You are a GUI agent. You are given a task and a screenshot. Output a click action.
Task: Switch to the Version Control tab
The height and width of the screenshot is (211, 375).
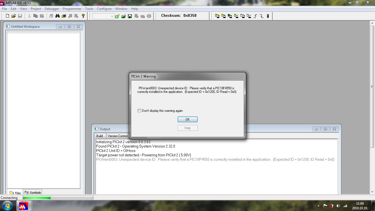(x=117, y=136)
